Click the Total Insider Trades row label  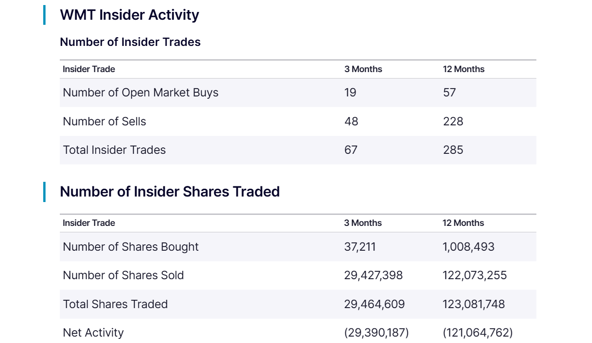(114, 150)
